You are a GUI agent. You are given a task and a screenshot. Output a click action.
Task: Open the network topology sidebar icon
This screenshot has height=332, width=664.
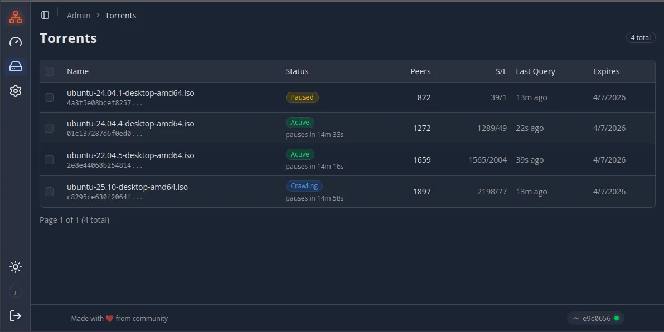click(x=16, y=18)
